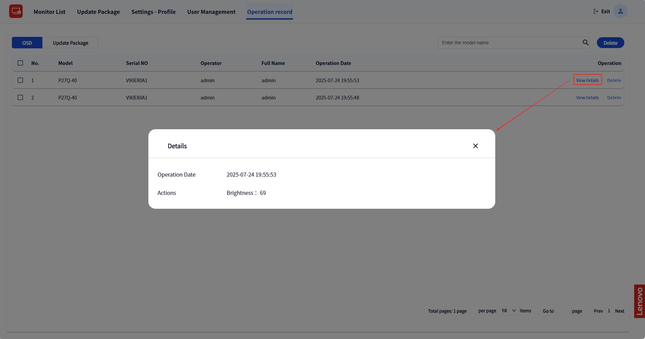Check the box for record No. 1
Image resolution: width=645 pixels, height=339 pixels.
click(x=20, y=80)
